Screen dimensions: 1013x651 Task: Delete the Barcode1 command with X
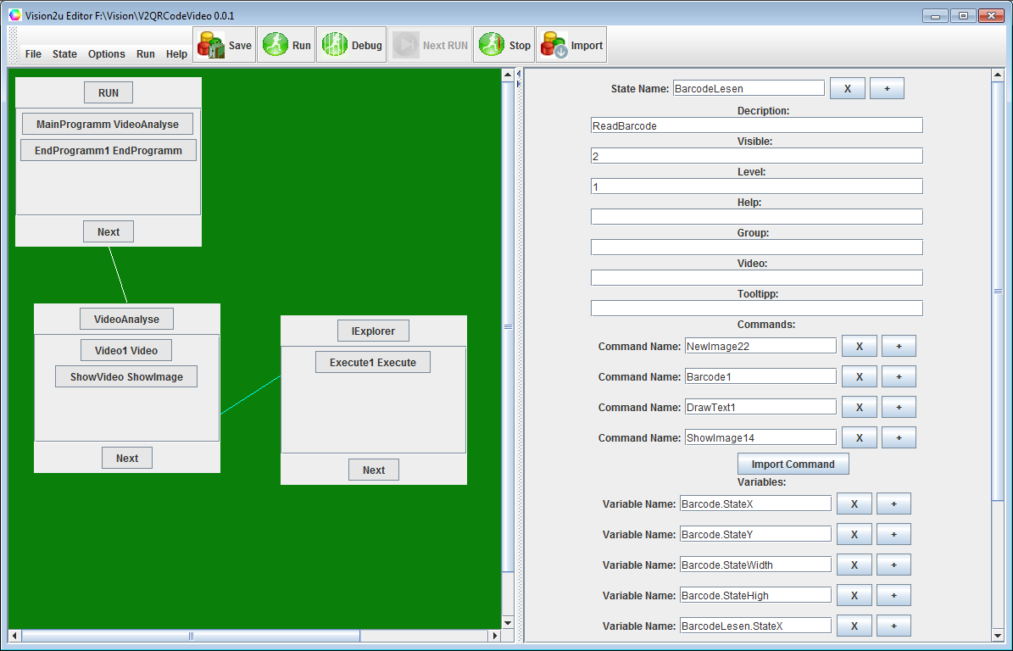point(860,376)
